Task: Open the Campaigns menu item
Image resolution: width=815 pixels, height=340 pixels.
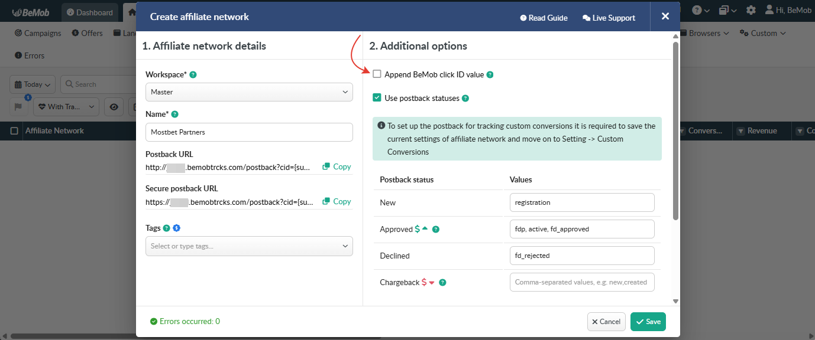Action: click(x=38, y=33)
